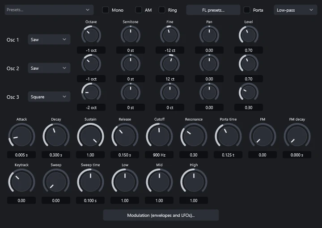Click the Low EQ knob
This screenshot has width=322, height=228.
(125, 182)
